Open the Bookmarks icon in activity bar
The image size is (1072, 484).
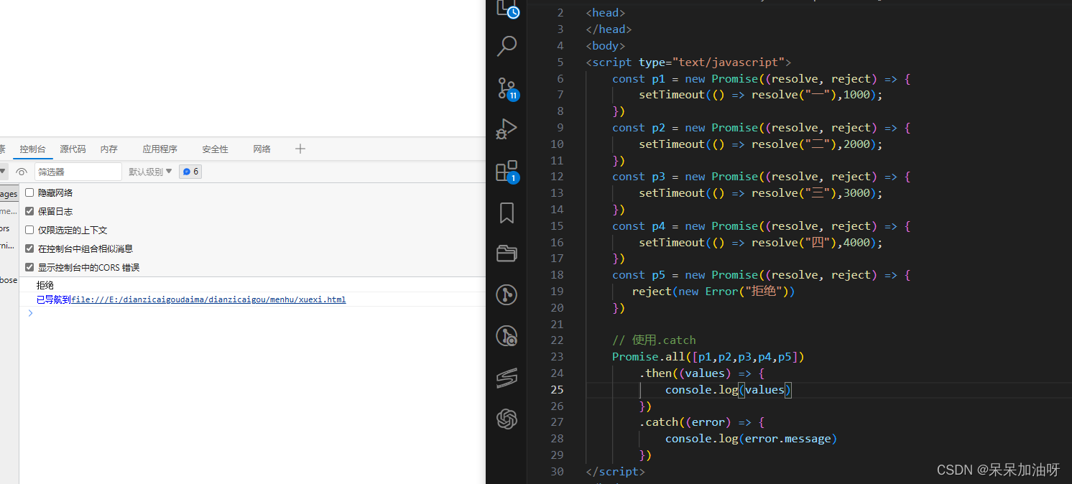[507, 213]
